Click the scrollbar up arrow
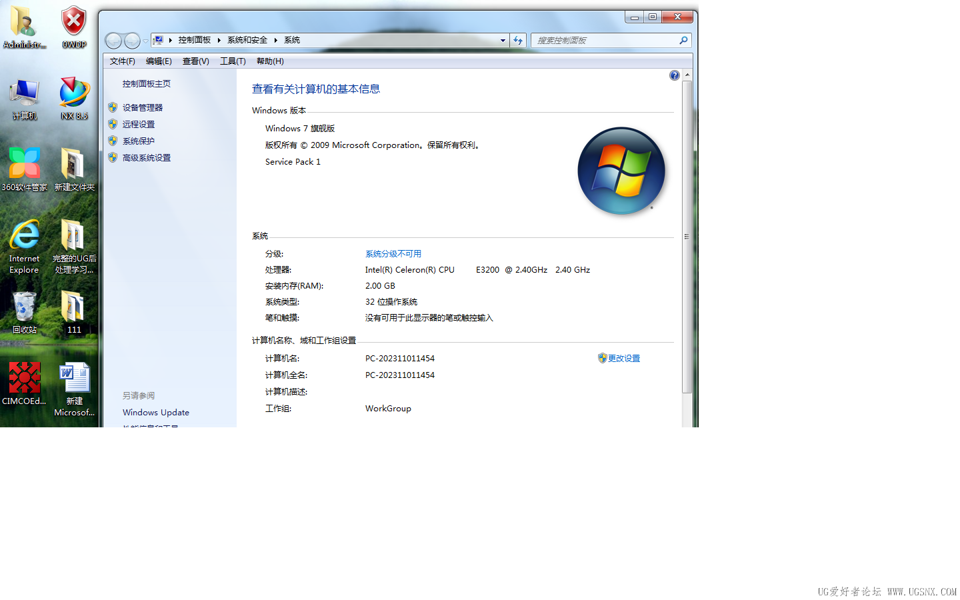 (x=687, y=75)
